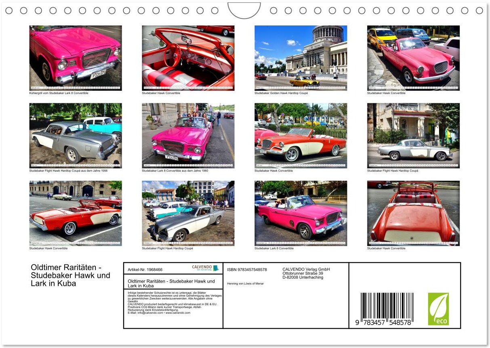Click 'CALVENDO Verlag GmbH' text
This screenshot has height=348, width=490.
[306, 269]
